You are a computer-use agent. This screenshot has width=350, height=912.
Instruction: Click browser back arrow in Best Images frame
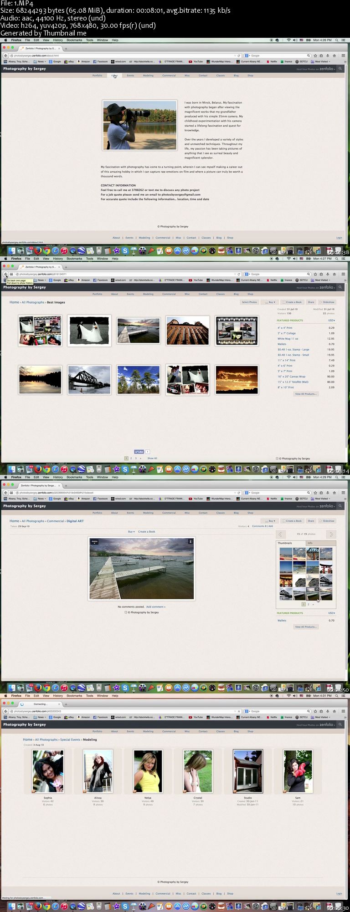click(5, 274)
